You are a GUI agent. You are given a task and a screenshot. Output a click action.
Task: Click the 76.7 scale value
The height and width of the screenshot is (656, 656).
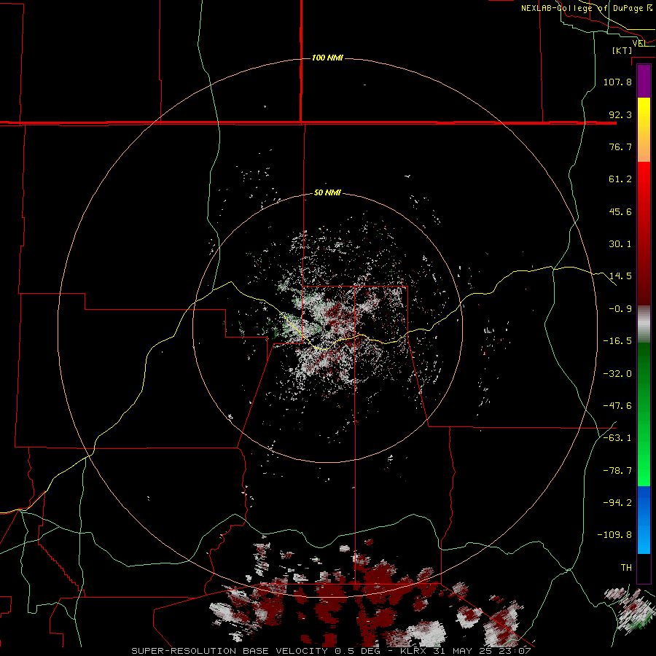(x=620, y=147)
